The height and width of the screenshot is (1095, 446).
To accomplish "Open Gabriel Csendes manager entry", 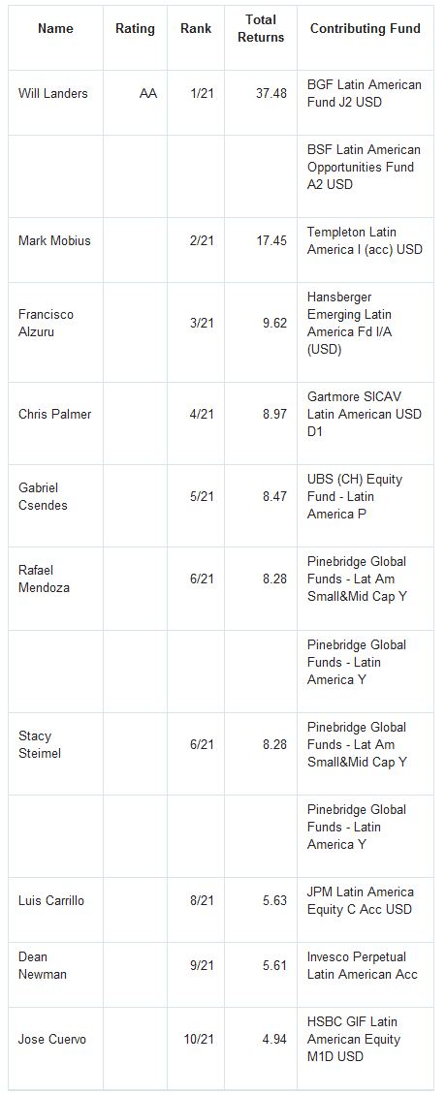I will (x=43, y=496).
